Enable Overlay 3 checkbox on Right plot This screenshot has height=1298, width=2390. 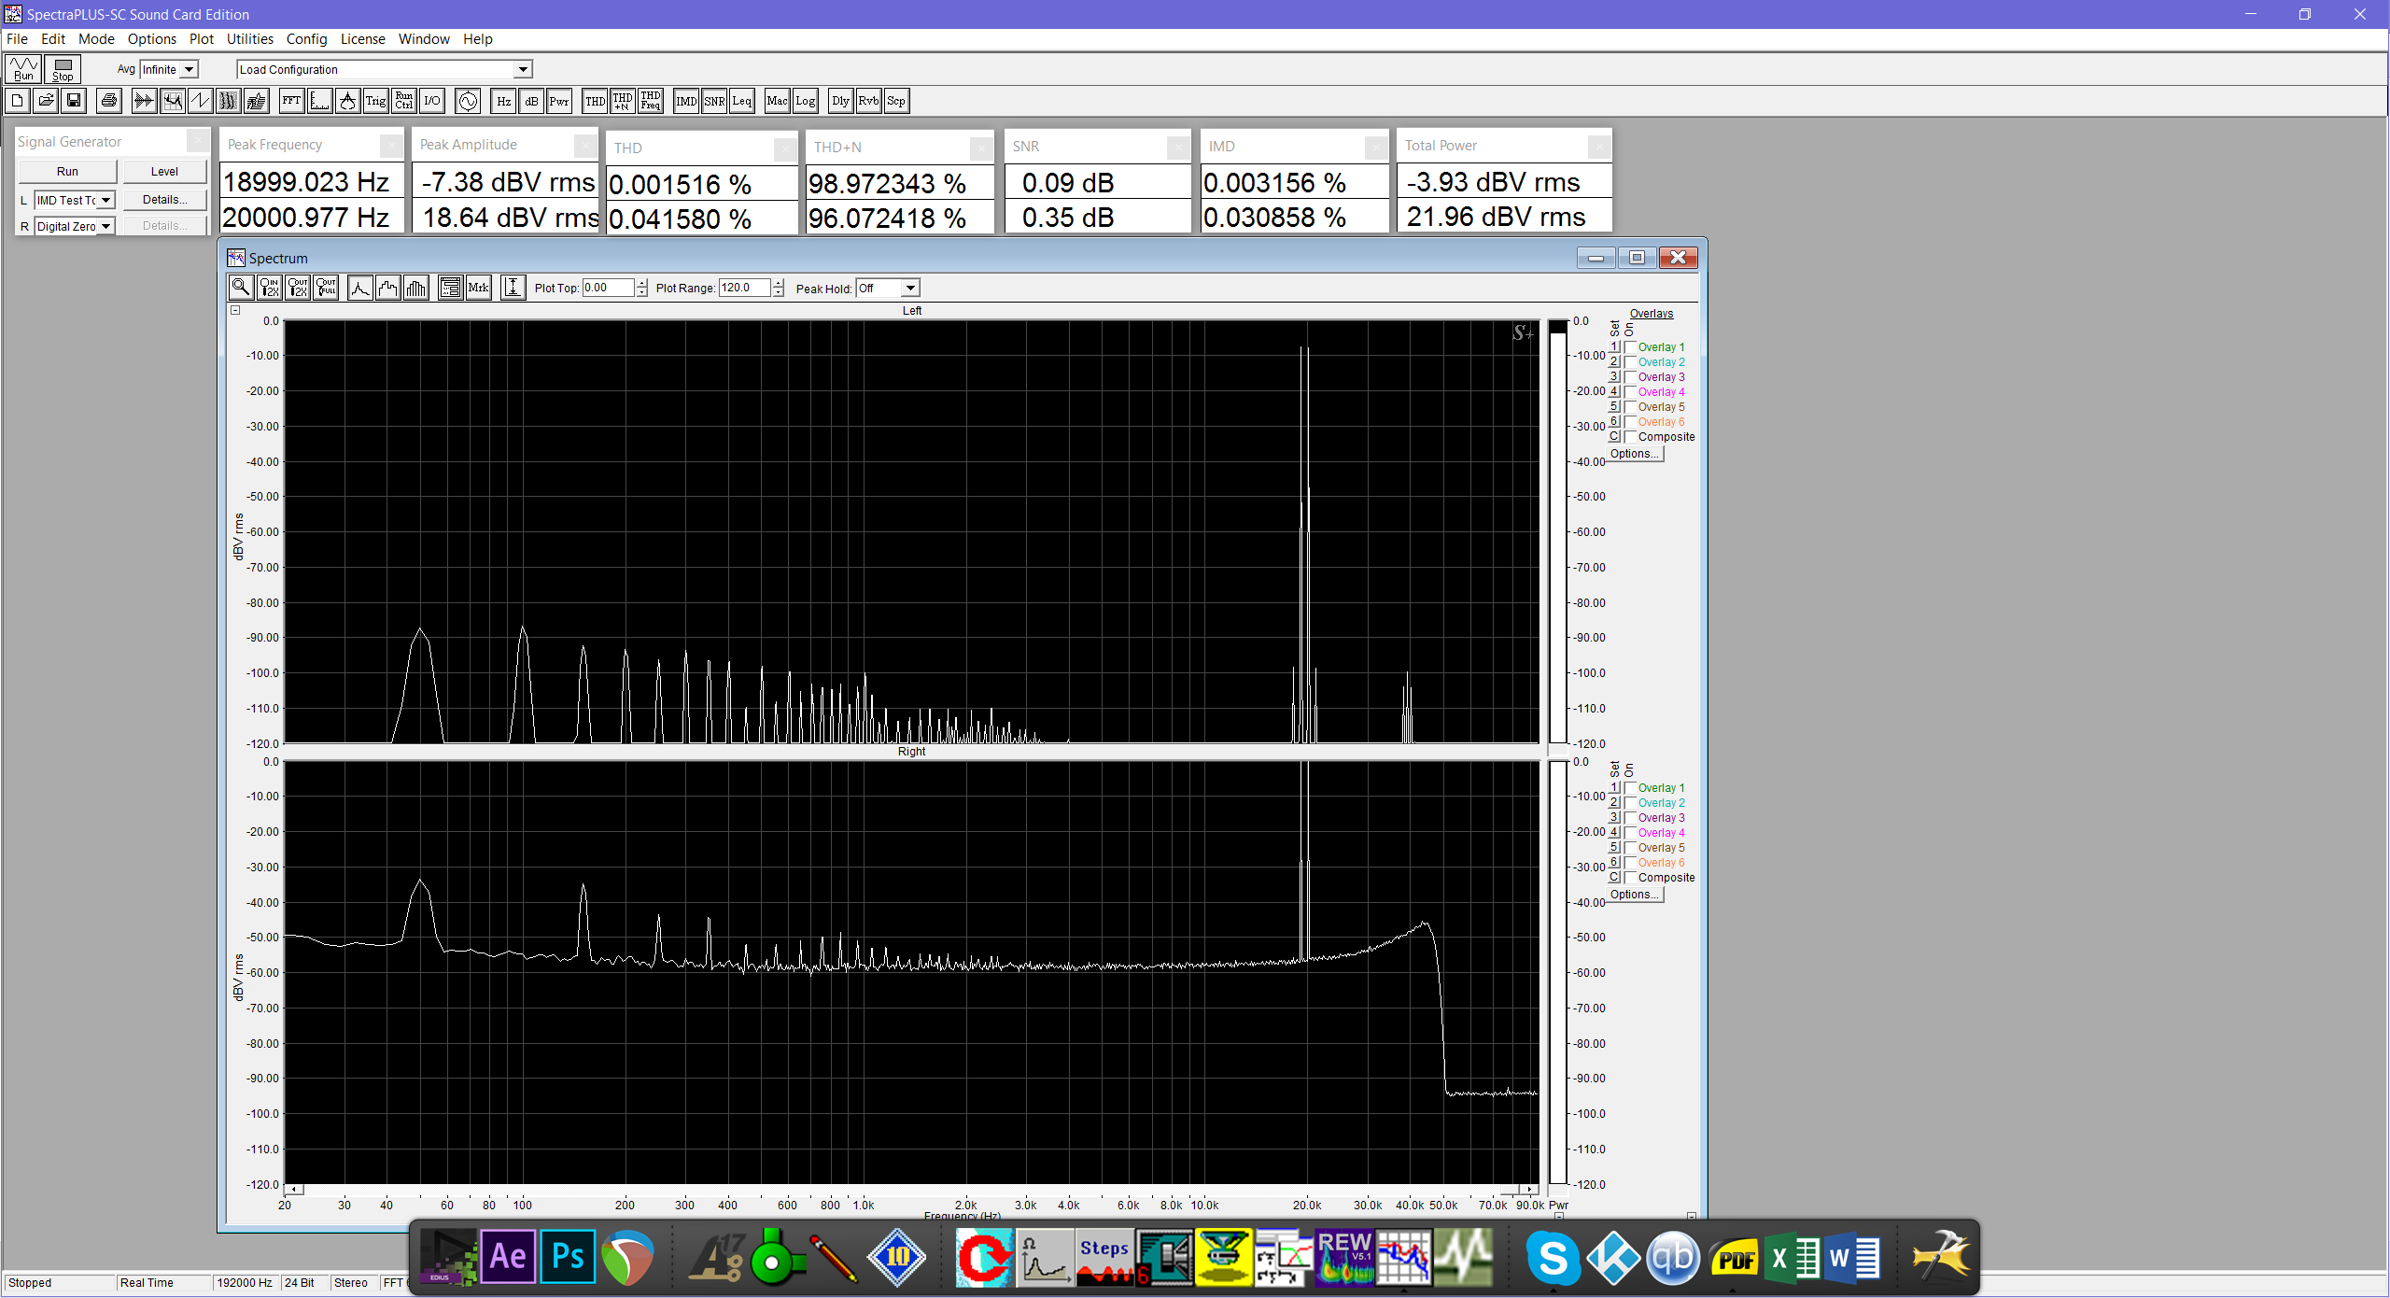click(x=1630, y=817)
